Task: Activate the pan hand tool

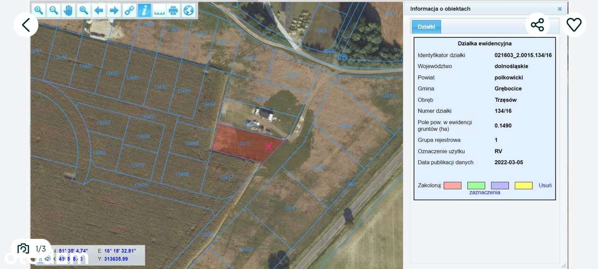Action: 69,10
